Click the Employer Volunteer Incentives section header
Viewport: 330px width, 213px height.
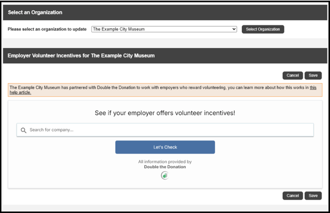pos(81,56)
